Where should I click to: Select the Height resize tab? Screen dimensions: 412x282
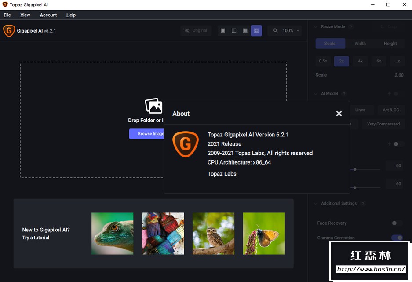(x=390, y=44)
